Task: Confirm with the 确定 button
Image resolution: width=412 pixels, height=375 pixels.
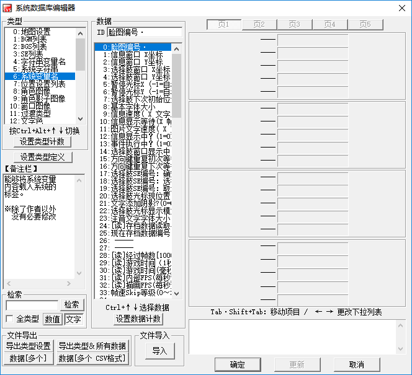Action: coord(238,364)
